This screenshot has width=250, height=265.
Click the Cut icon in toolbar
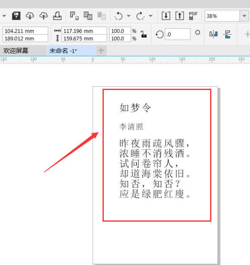click(x=74, y=16)
